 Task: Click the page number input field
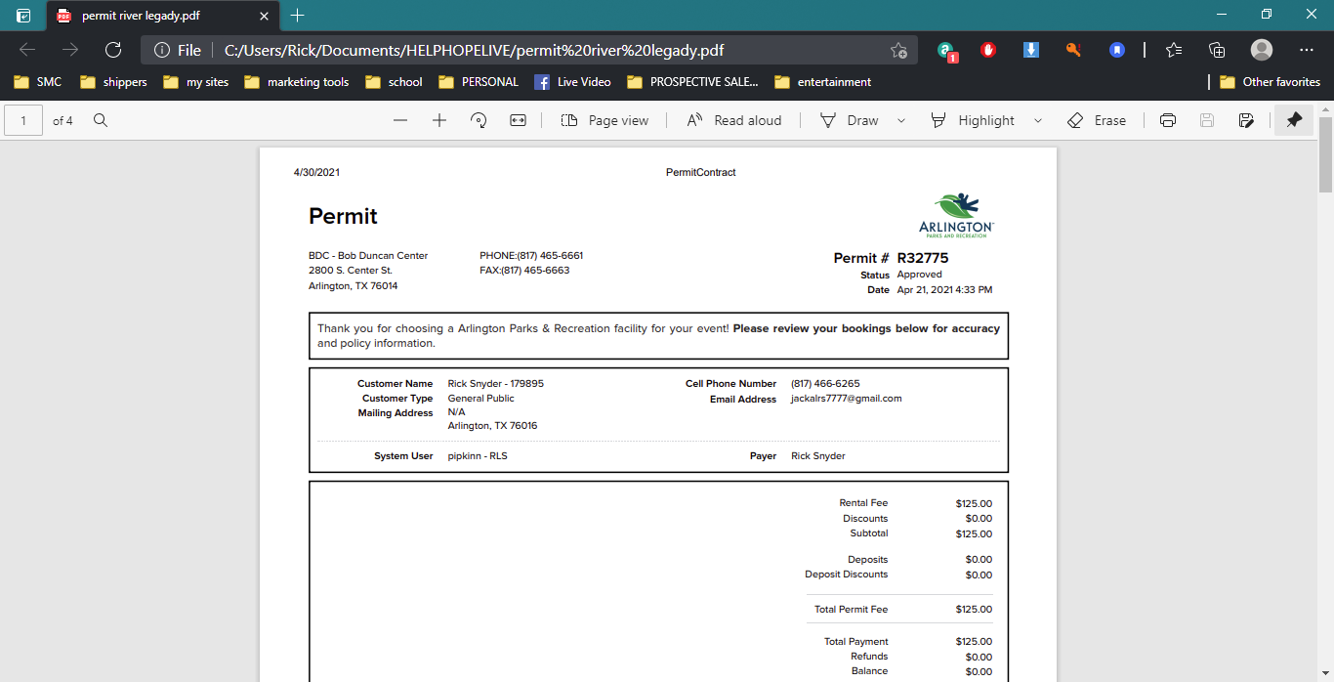click(x=22, y=120)
